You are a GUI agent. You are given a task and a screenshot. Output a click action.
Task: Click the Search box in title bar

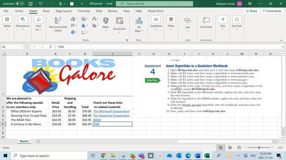155,4
